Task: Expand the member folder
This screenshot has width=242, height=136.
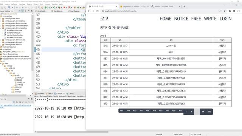Action: pos(11,92)
